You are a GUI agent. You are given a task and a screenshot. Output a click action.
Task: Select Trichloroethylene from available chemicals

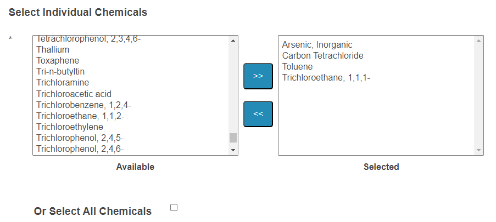[x=70, y=127]
